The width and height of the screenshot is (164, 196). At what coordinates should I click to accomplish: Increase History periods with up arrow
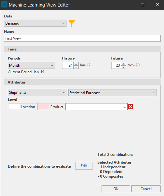[76, 64]
